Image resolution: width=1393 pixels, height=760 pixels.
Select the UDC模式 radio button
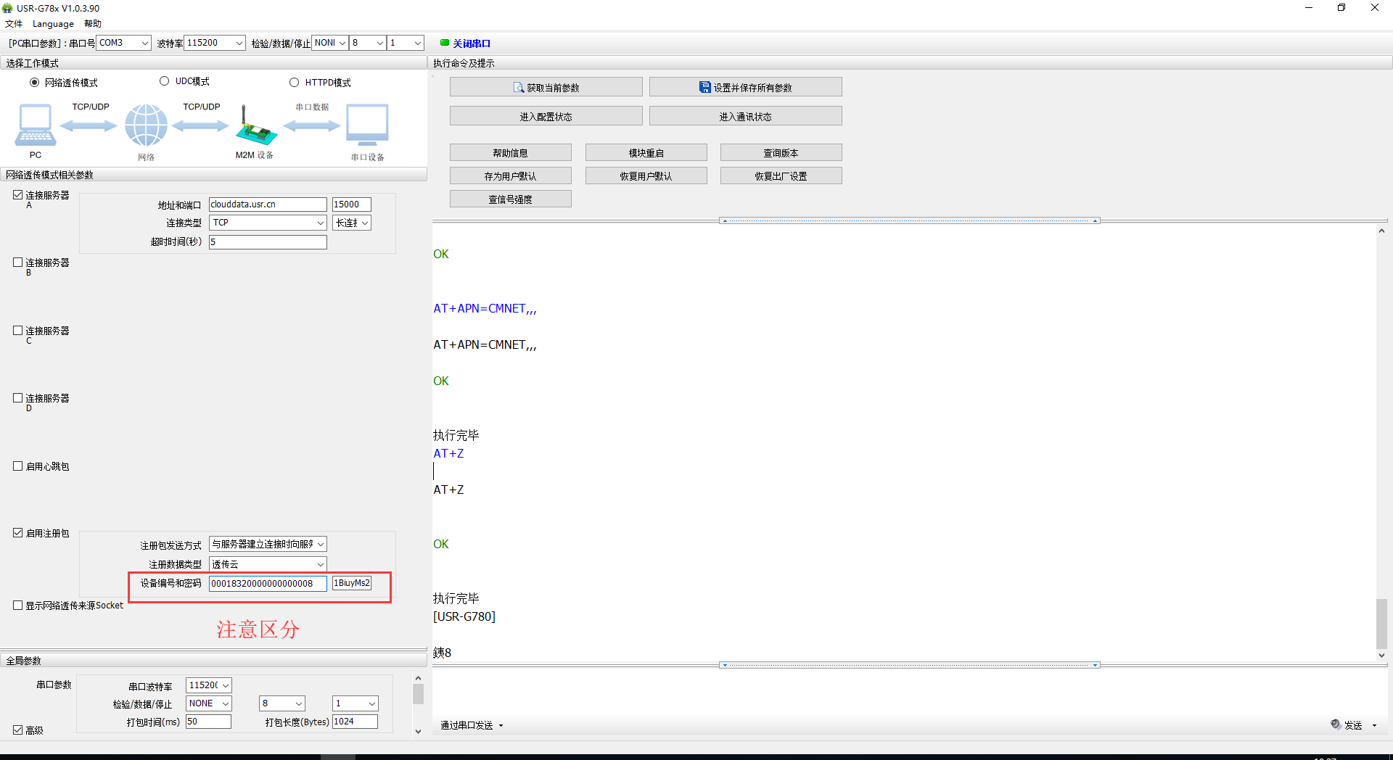164,81
